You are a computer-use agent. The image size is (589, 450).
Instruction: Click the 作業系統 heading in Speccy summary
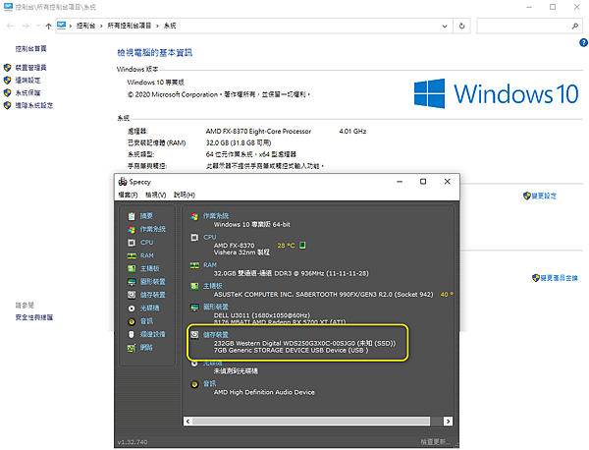pos(216,216)
